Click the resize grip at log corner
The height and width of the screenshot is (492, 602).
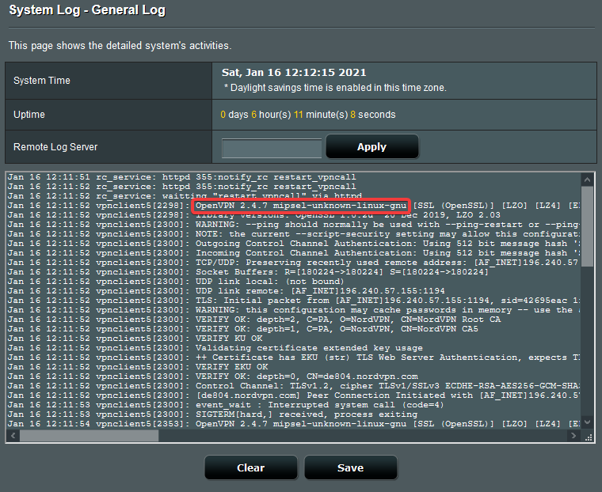pyautogui.click(x=587, y=436)
